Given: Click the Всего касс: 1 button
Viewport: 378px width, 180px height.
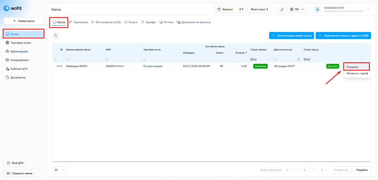Looking at the screenshot, I should (259, 9).
